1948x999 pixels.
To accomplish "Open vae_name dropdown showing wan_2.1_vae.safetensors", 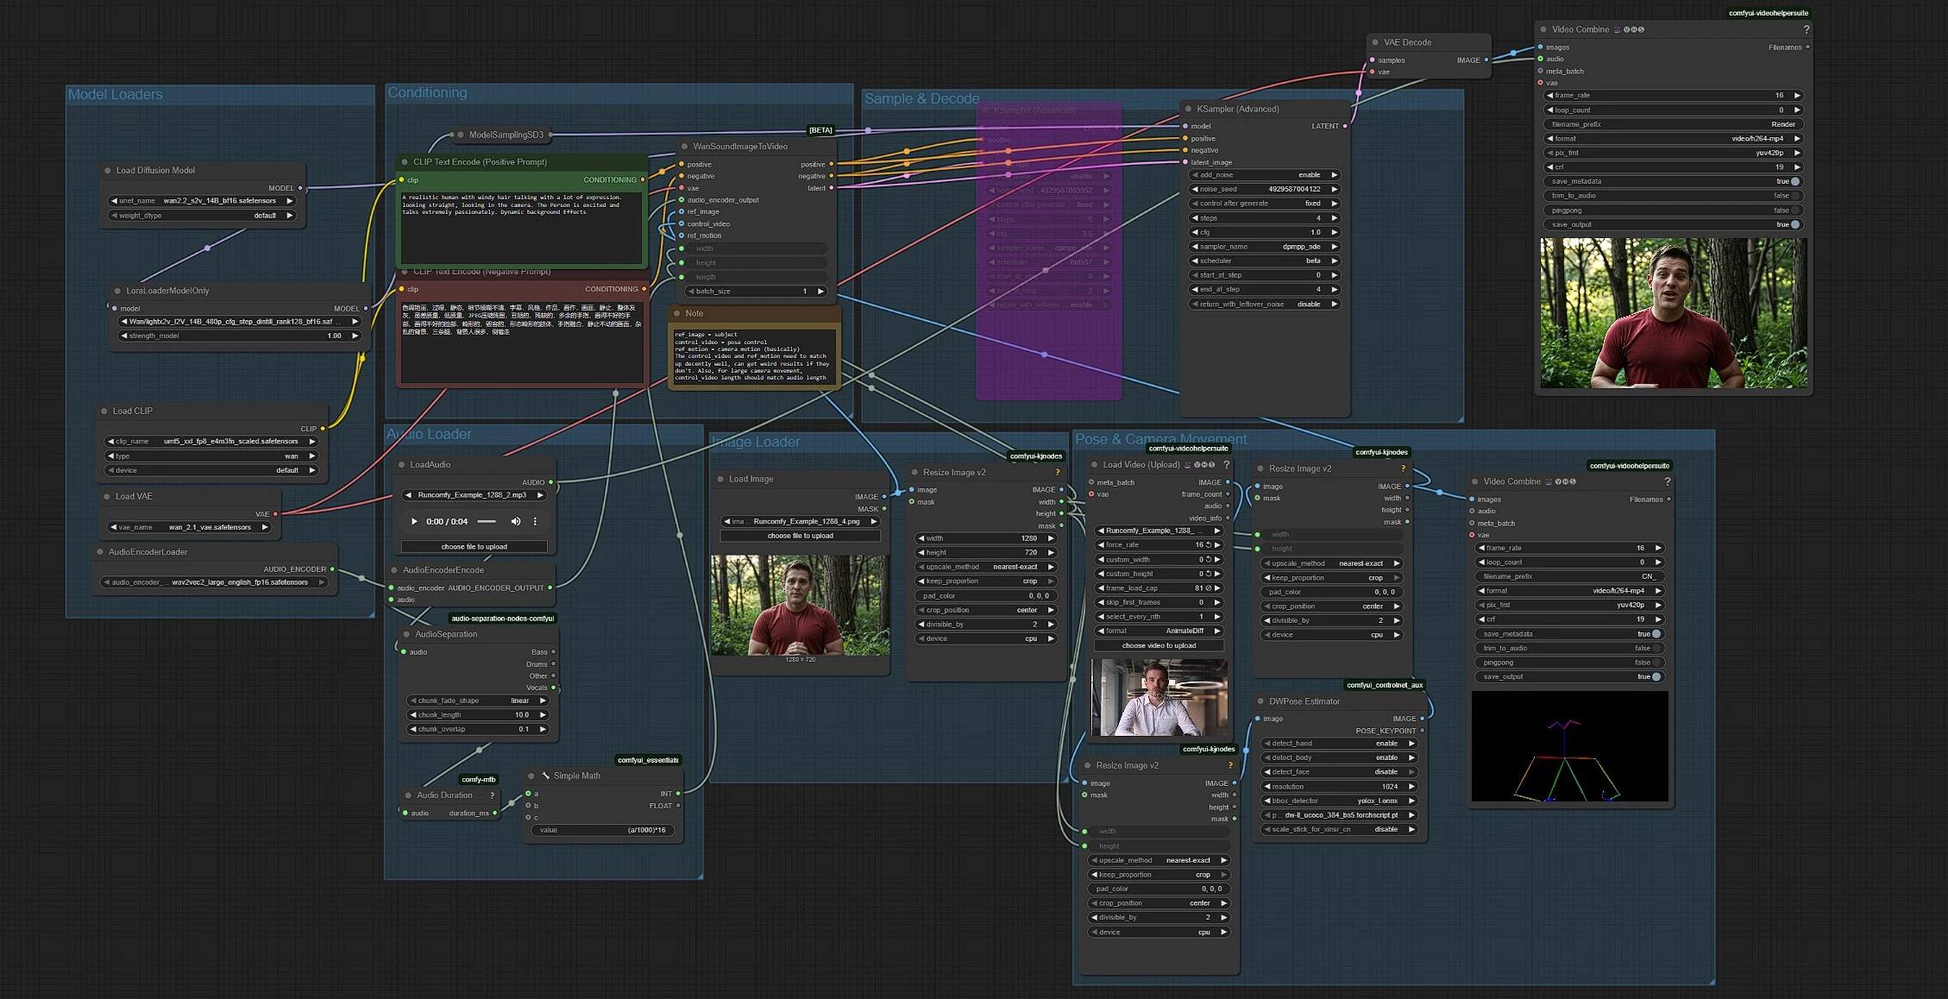I will point(189,527).
